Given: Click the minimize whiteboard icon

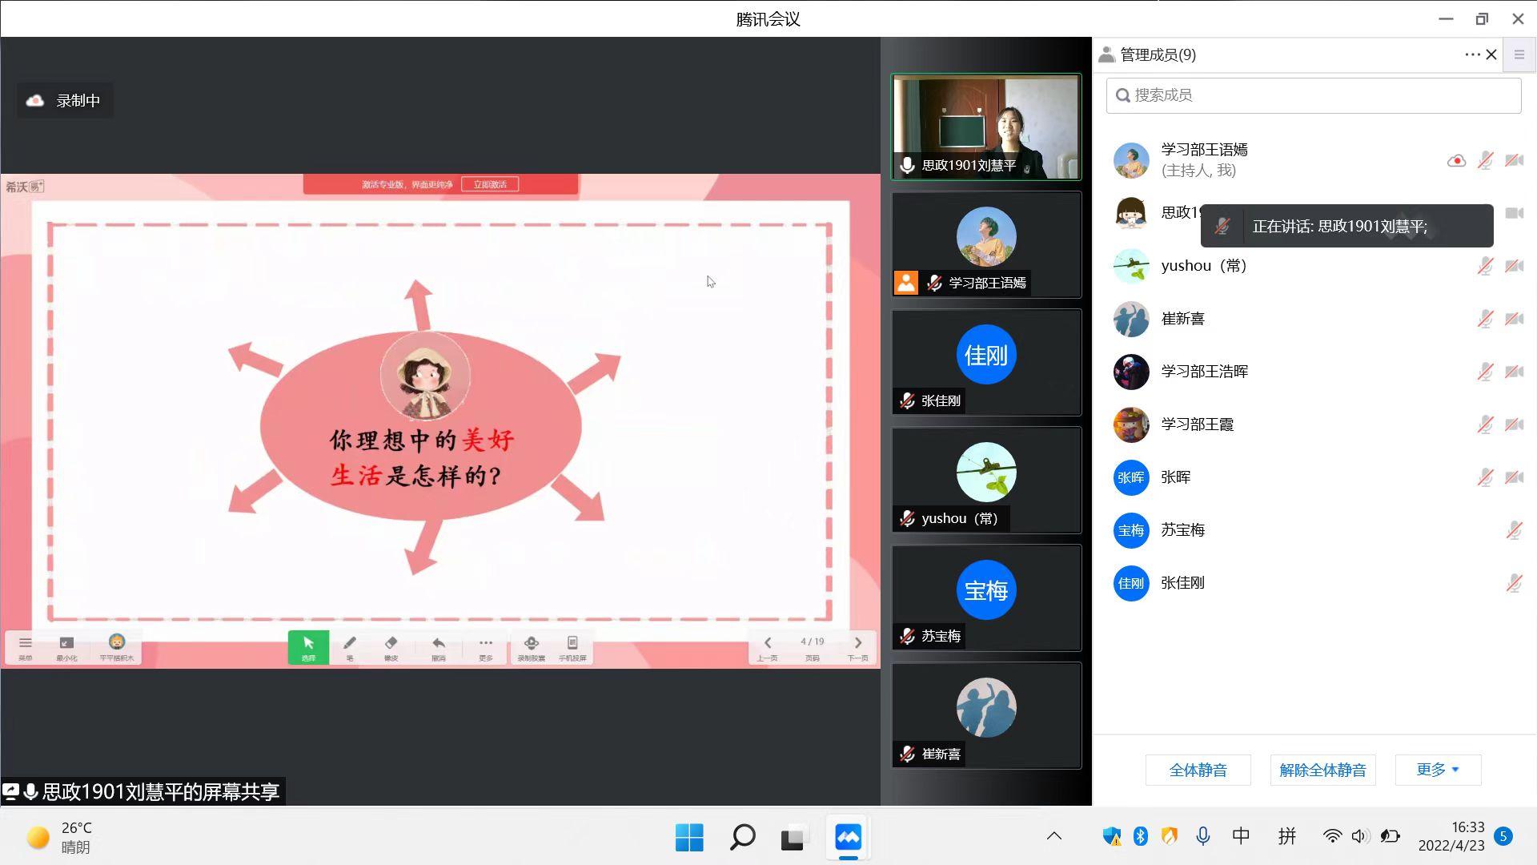Looking at the screenshot, I should [x=66, y=646].
